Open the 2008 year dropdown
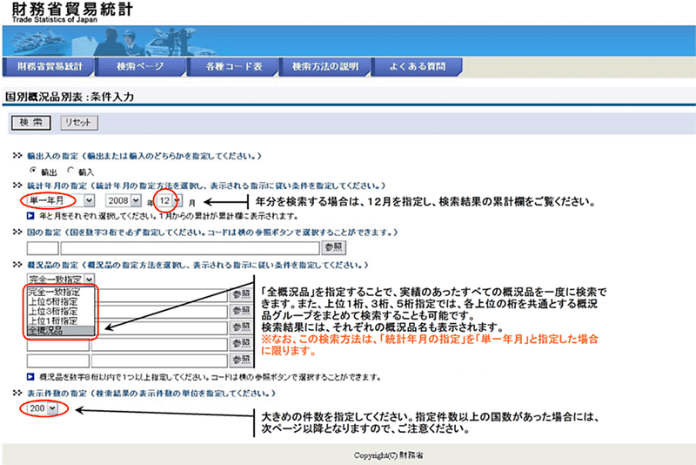Viewport: 696px width, 465px height. pos(124,201)
